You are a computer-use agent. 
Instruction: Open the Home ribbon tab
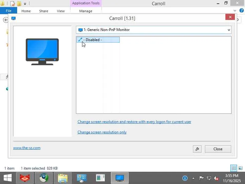pyautogui.click(x=26, y=11)
